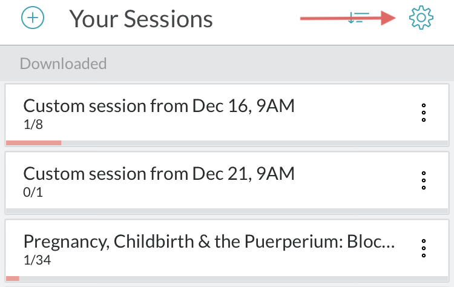Click the Pregnancy session progress bar
This screenshot has width=454, height=287.
pyautogui.click(x=227, y=279)
